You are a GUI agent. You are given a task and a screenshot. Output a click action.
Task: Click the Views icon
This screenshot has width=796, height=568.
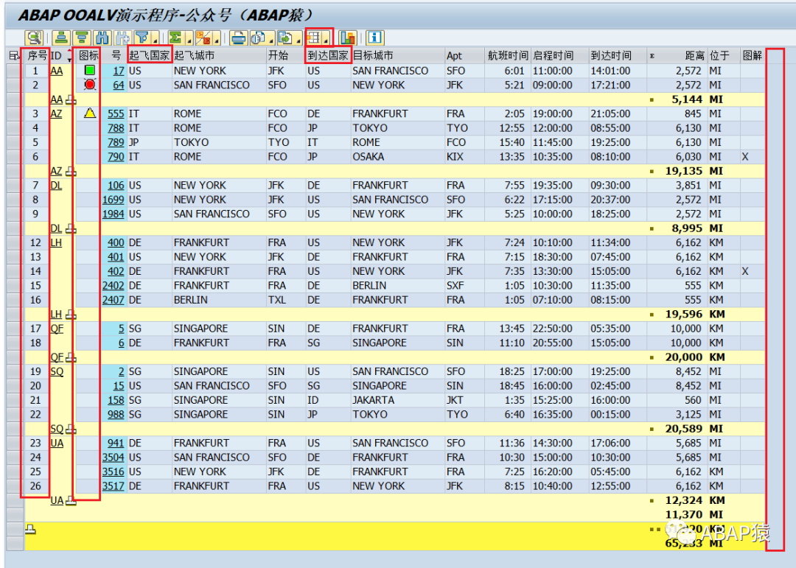coord(259,38)
